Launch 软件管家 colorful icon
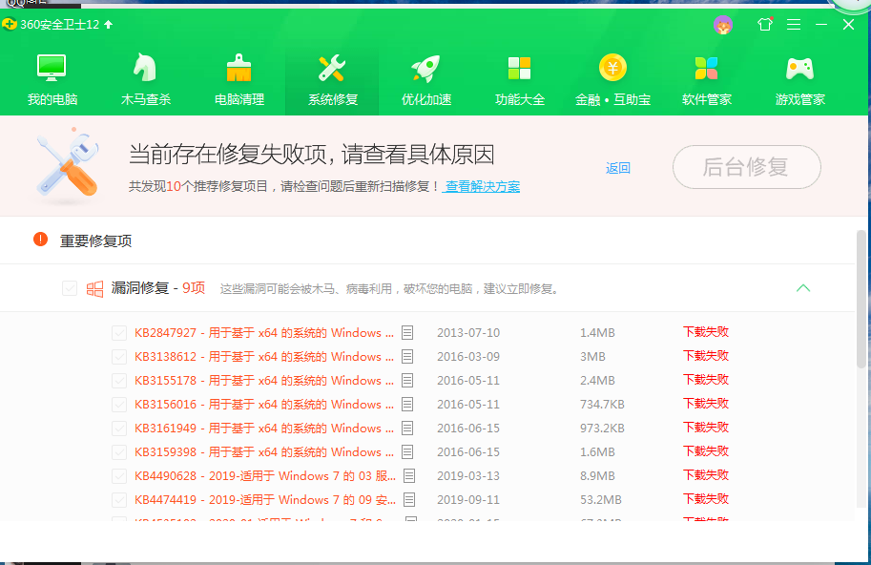 (x=707, y=69)
